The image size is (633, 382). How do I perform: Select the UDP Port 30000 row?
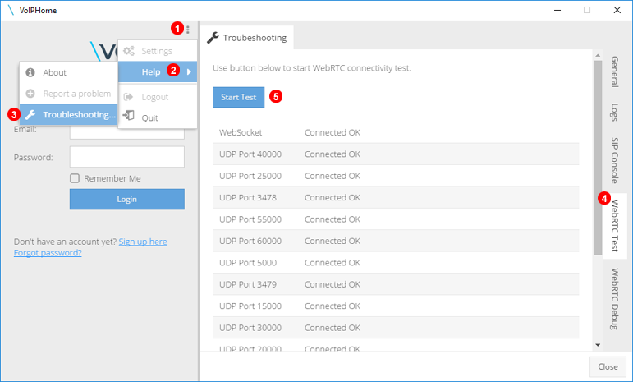pyautogui.click(x=396, y=328)
